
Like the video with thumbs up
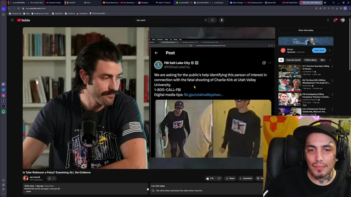pos(210,178)
